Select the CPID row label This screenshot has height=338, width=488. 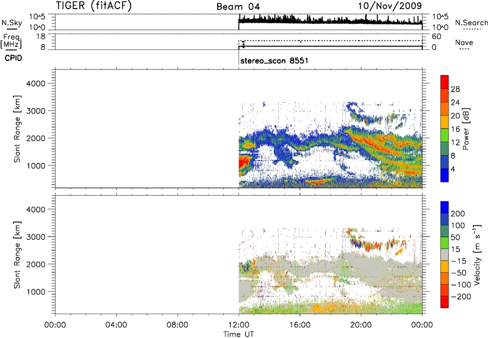click(13, 58)
